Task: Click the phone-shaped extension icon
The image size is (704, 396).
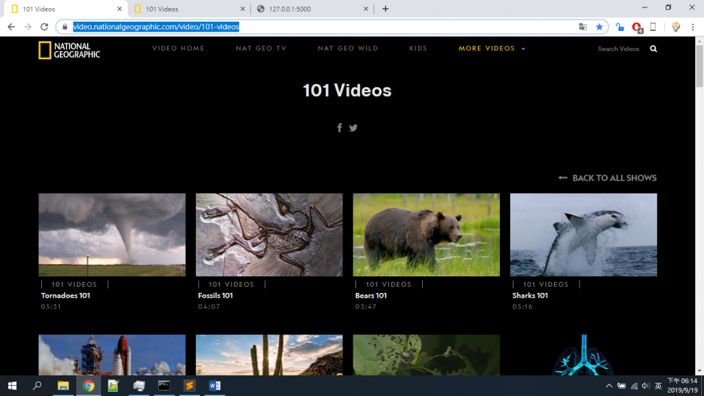Action: (653, 27)
